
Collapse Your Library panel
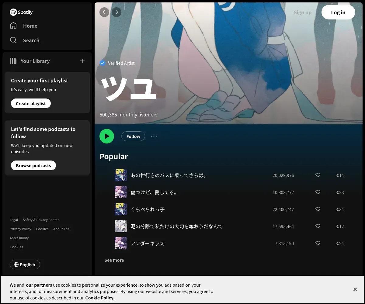pyautogui.click(x=30, y=61)
